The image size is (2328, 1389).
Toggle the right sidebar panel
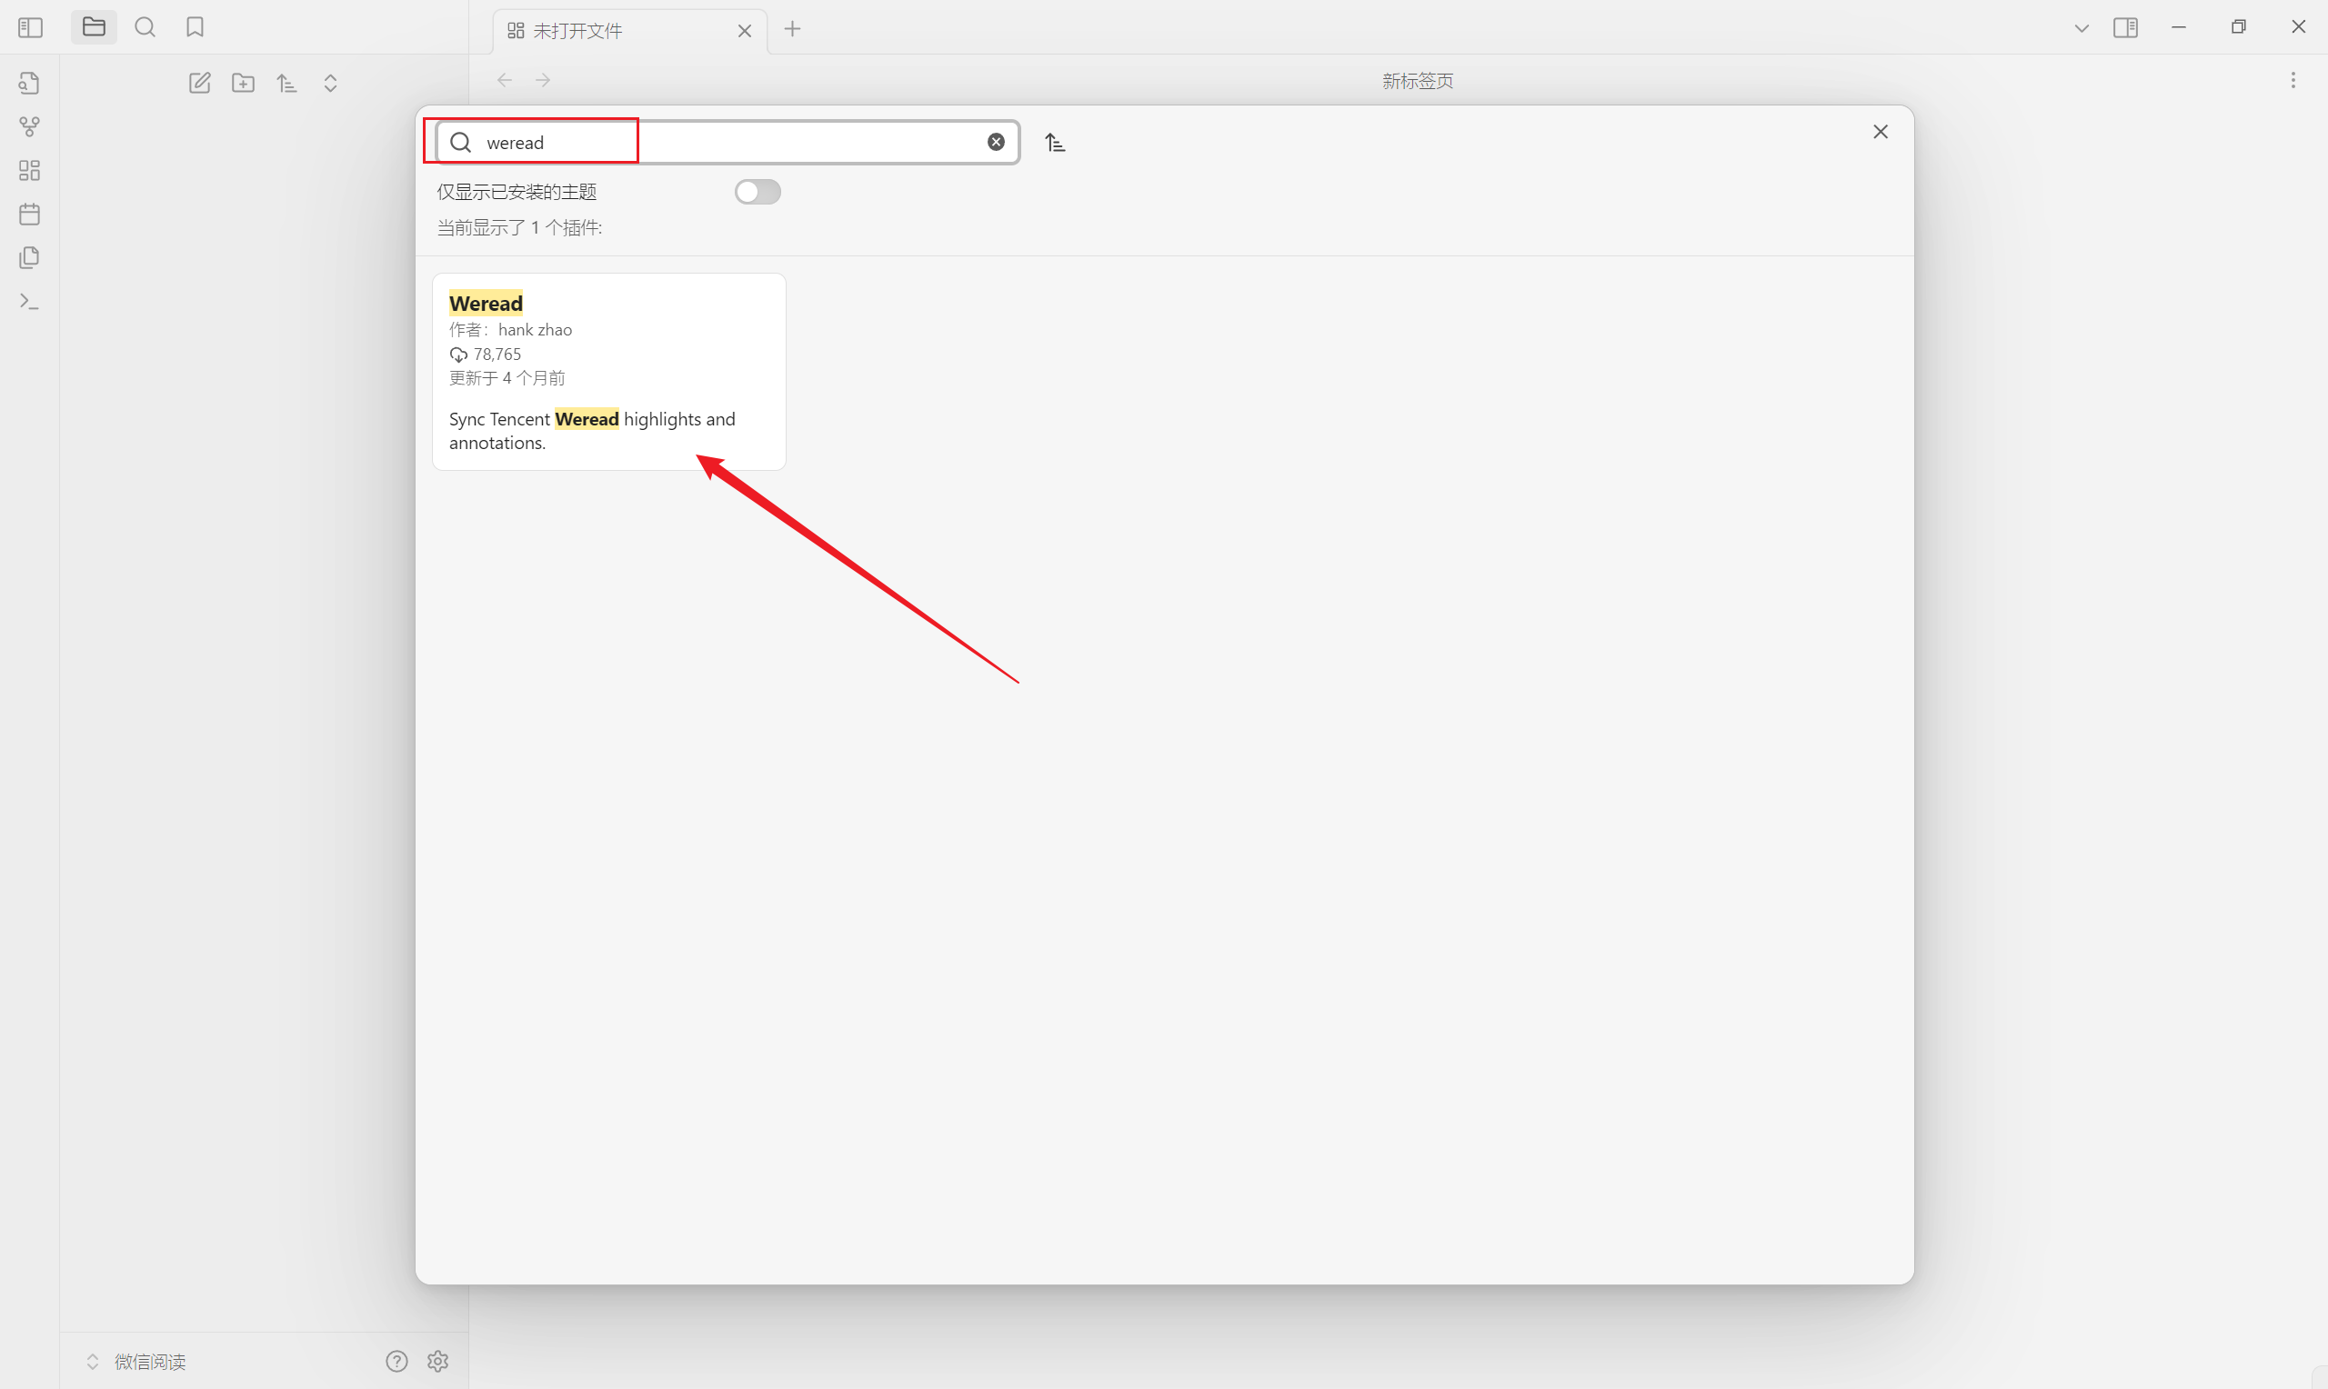coord(2125,28)
